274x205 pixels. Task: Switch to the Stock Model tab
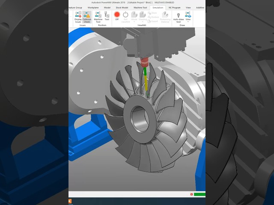coord(122,8)
